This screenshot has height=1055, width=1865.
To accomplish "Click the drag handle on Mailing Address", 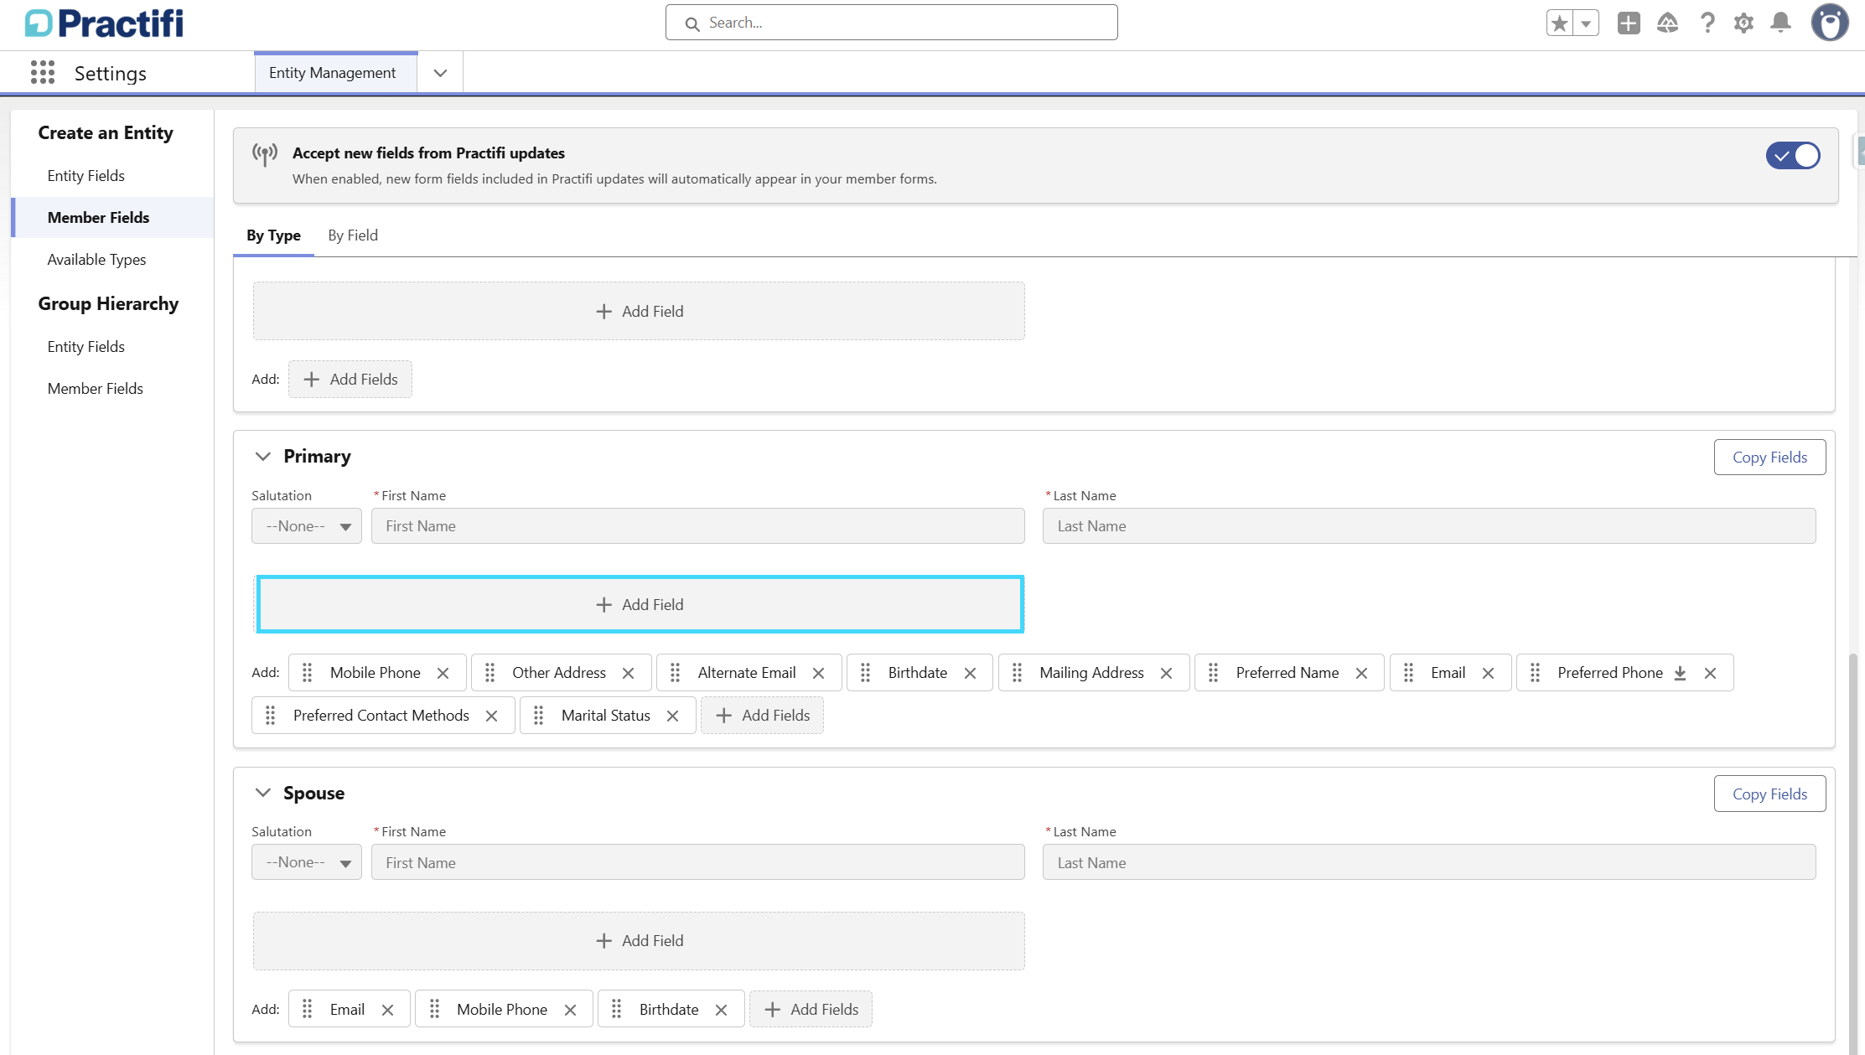I will click(1017, 673).
